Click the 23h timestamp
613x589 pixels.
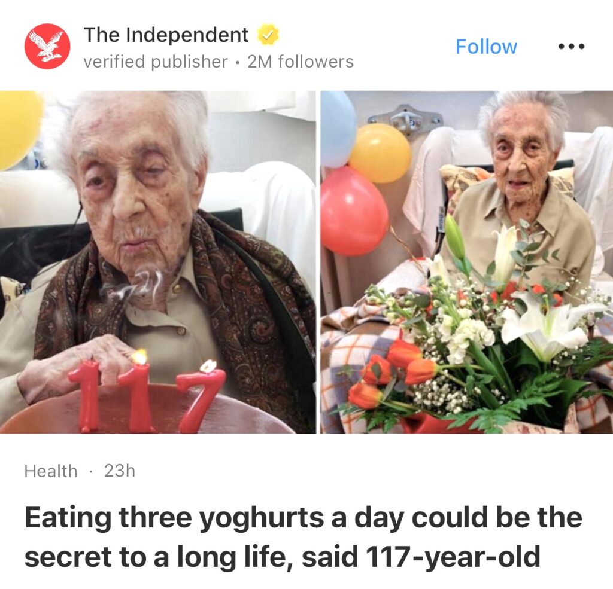coord(120,471)
